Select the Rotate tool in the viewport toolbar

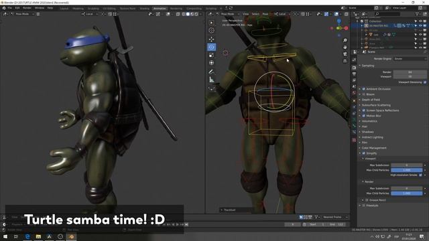(x=212, y=47)
